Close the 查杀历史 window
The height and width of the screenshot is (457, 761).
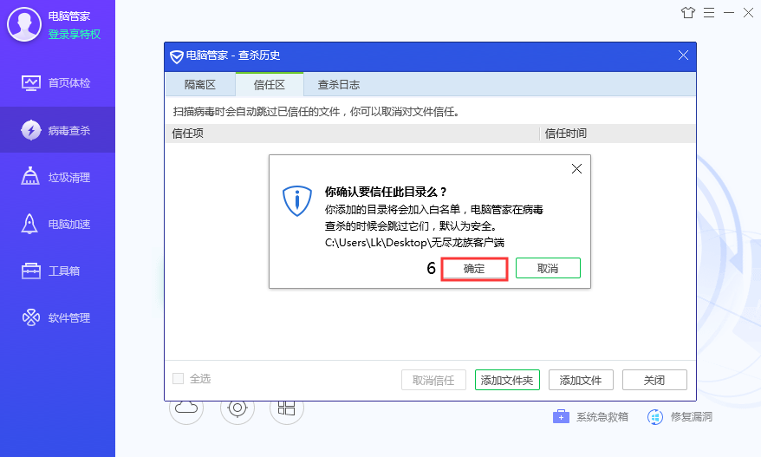click(x=683, y=55)
